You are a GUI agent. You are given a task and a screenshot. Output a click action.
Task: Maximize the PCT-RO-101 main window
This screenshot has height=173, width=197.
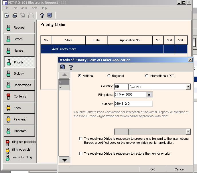point(184,2)
